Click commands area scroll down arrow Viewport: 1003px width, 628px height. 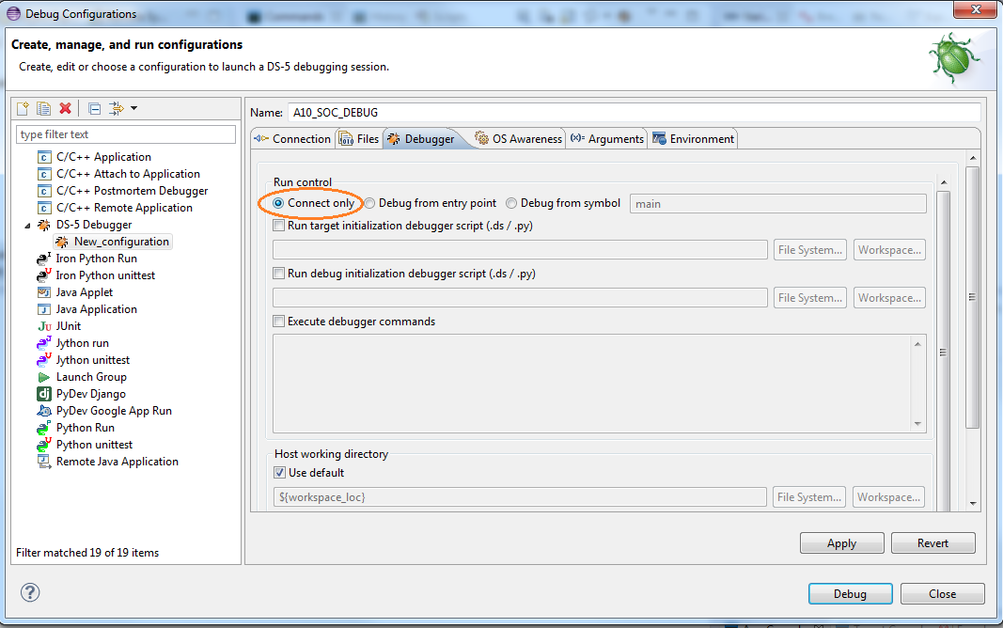(917, 424)
